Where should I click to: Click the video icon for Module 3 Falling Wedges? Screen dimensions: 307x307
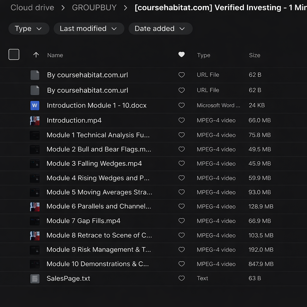[x=35, y=164]
